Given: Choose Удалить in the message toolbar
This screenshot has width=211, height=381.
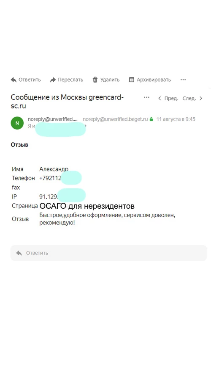Looking at the screenshot, I should (110, 80).
